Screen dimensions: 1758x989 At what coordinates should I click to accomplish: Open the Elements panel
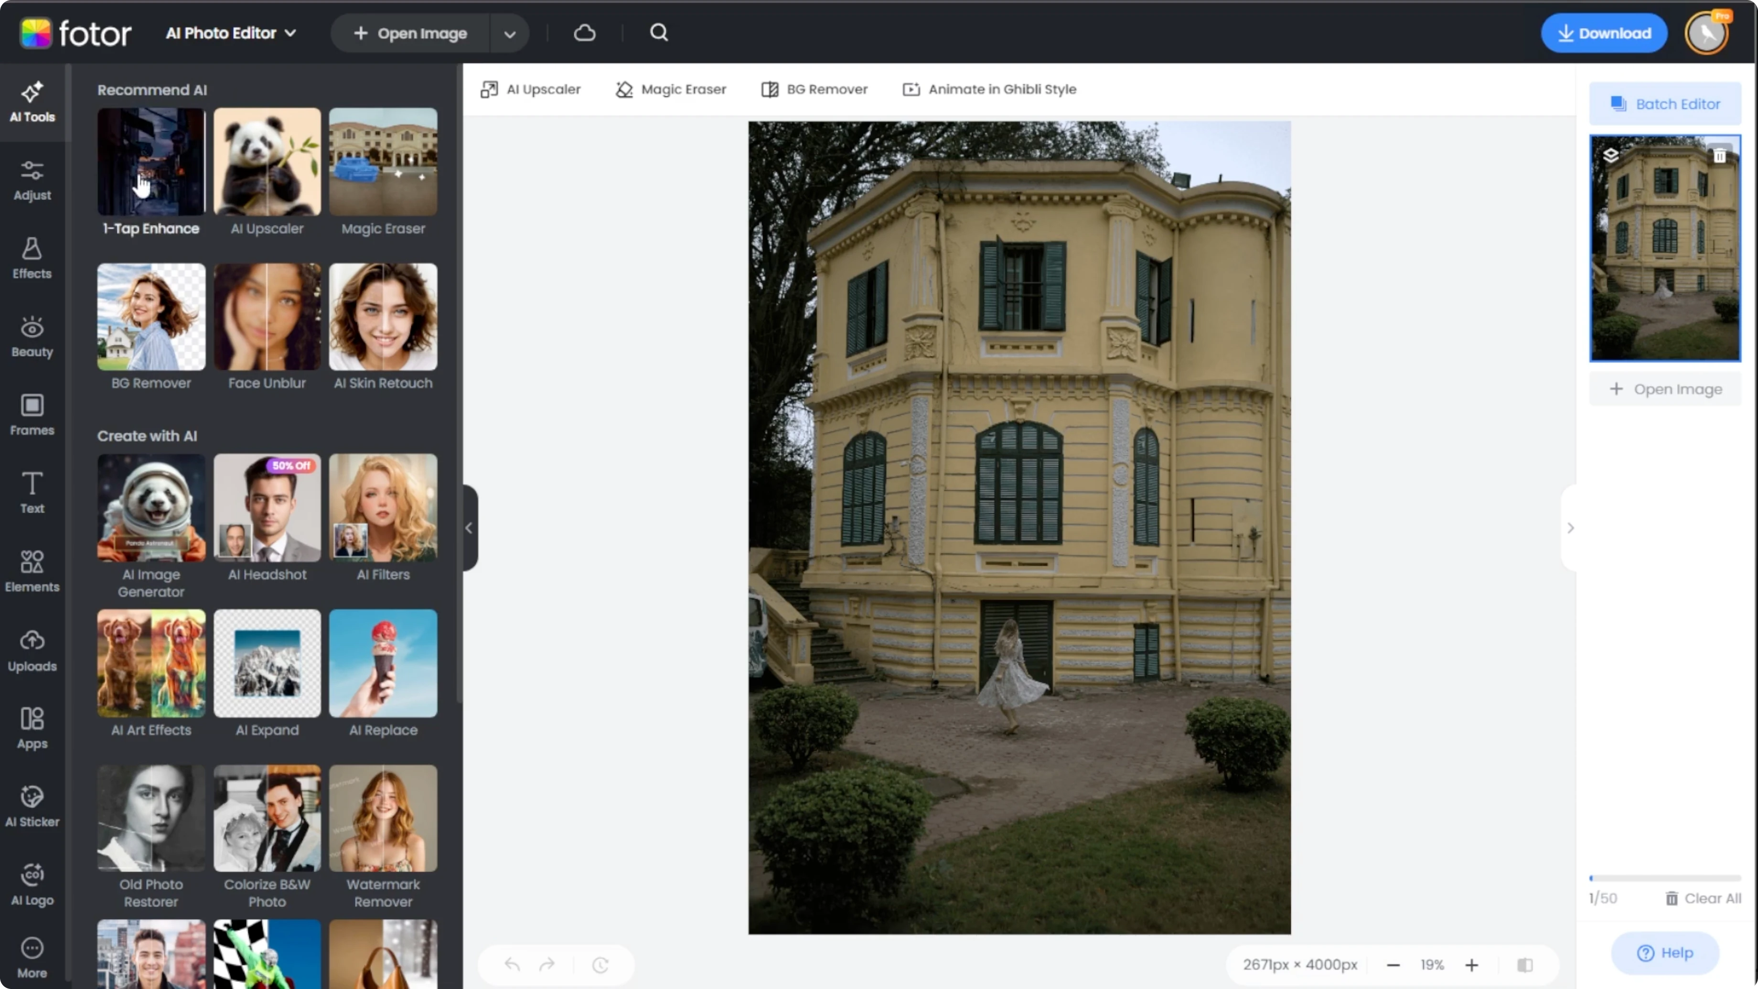pos(32,572)
